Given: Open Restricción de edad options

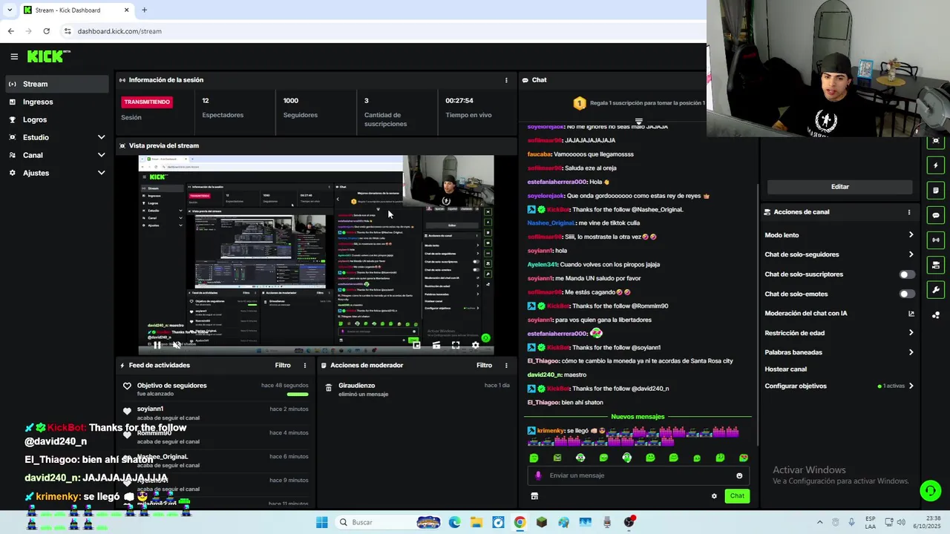Looking at the screenshot, I should click(911, 333).
